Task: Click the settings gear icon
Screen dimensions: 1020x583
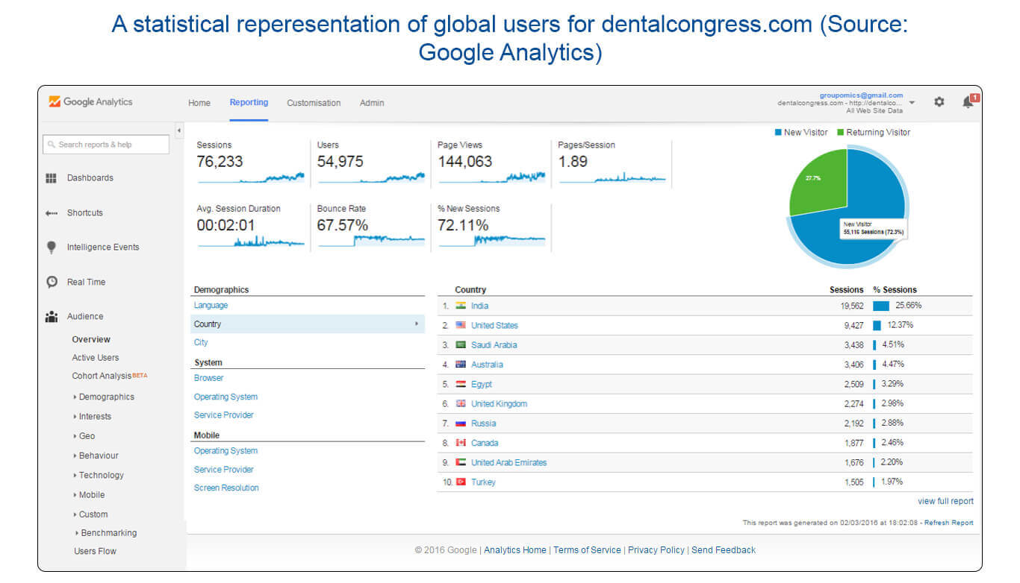Action: (939, 102)
